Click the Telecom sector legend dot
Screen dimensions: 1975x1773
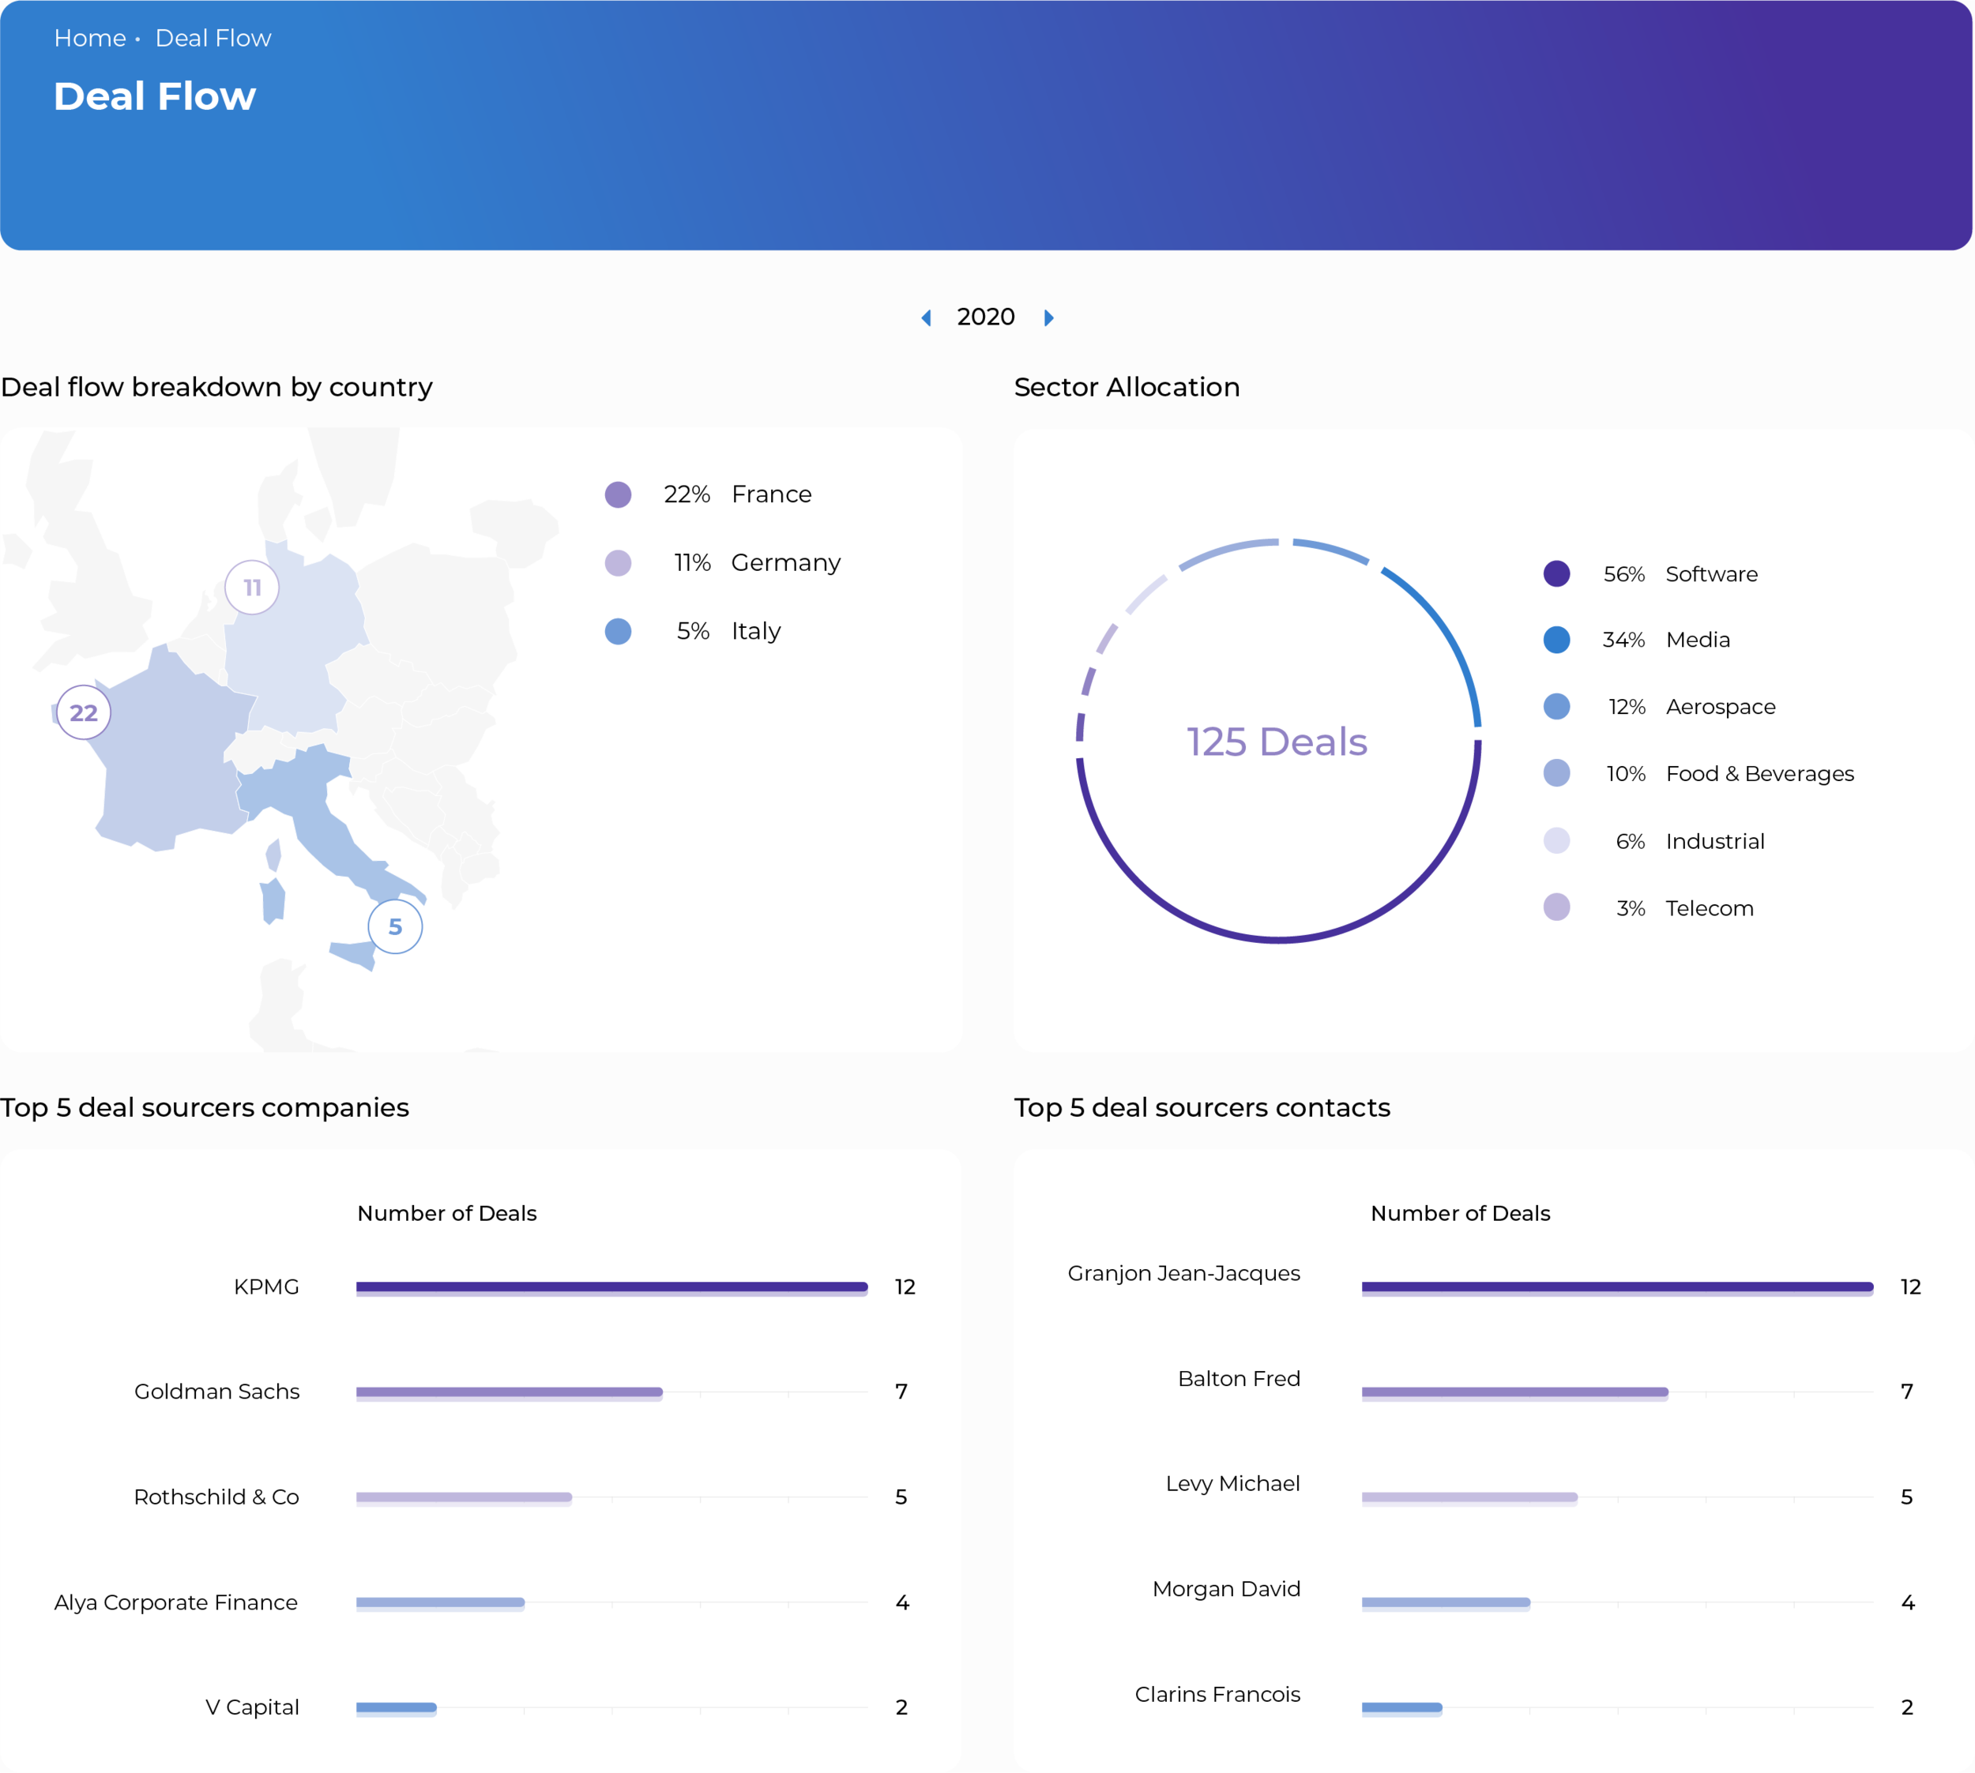point(1557,908)
